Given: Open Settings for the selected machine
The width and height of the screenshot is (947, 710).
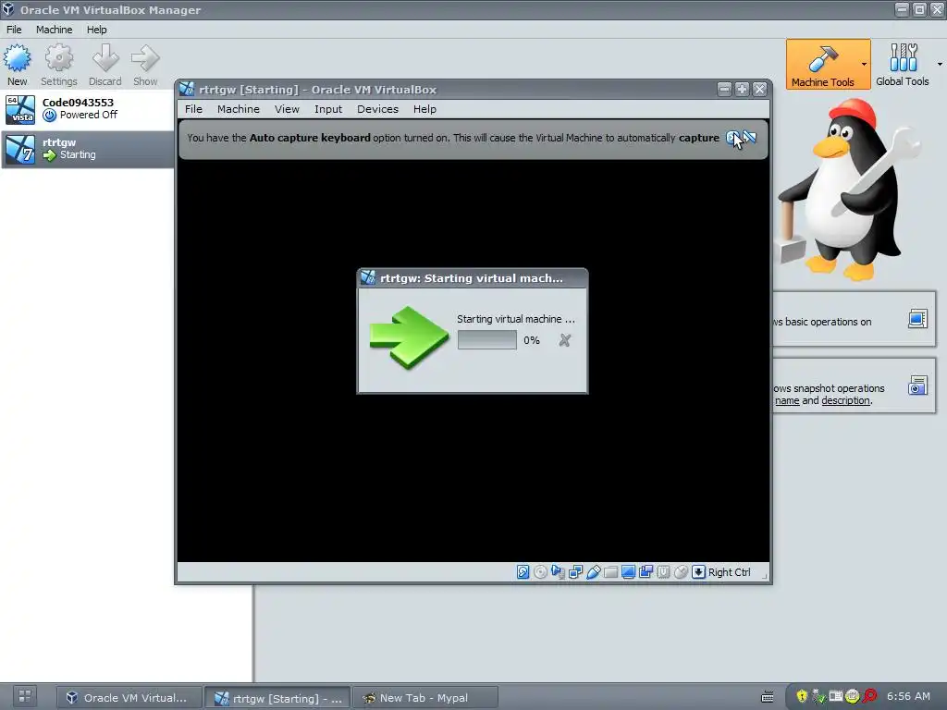Looking at the screenshot, I should (x=58, y=65).
